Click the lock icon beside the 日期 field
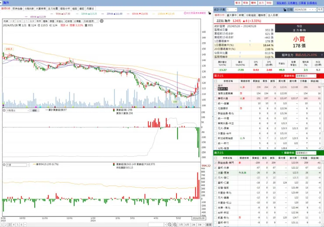This screenshot has width=324, height=227. pyautogui.click(x=285, y=10)
